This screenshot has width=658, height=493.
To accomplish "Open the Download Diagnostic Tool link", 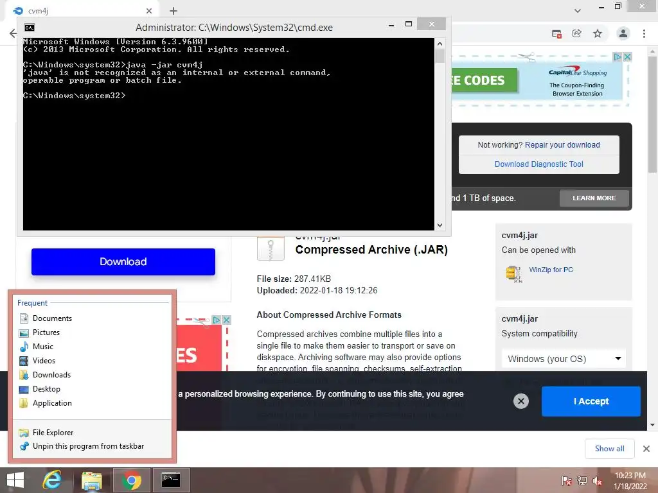I will point(539,164).
